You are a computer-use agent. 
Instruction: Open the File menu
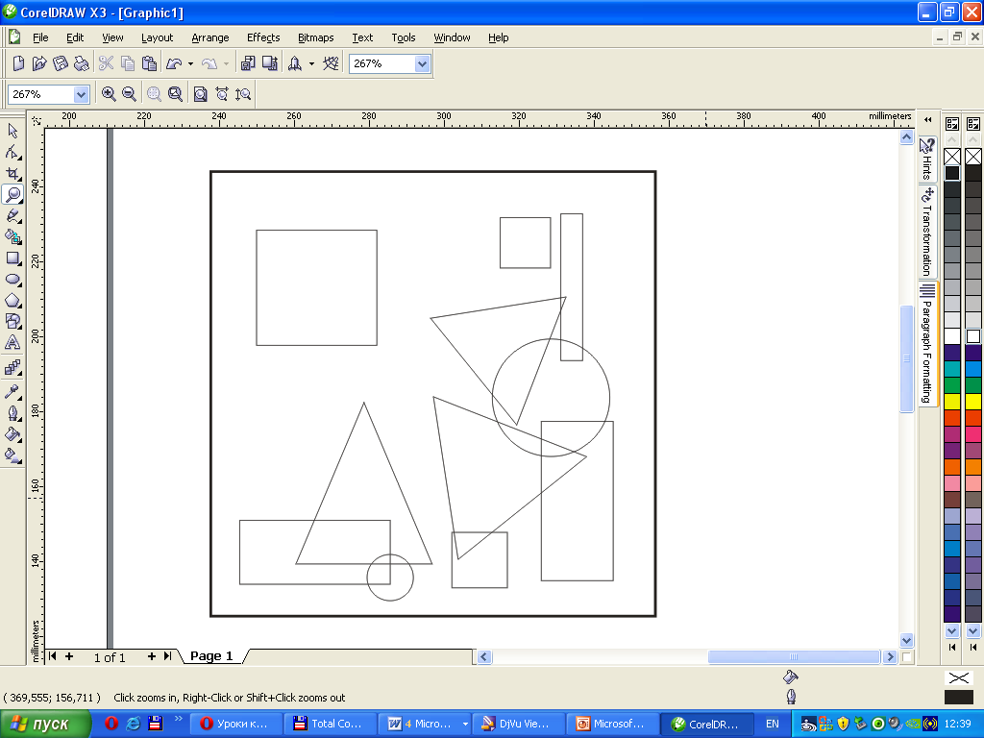40,37
